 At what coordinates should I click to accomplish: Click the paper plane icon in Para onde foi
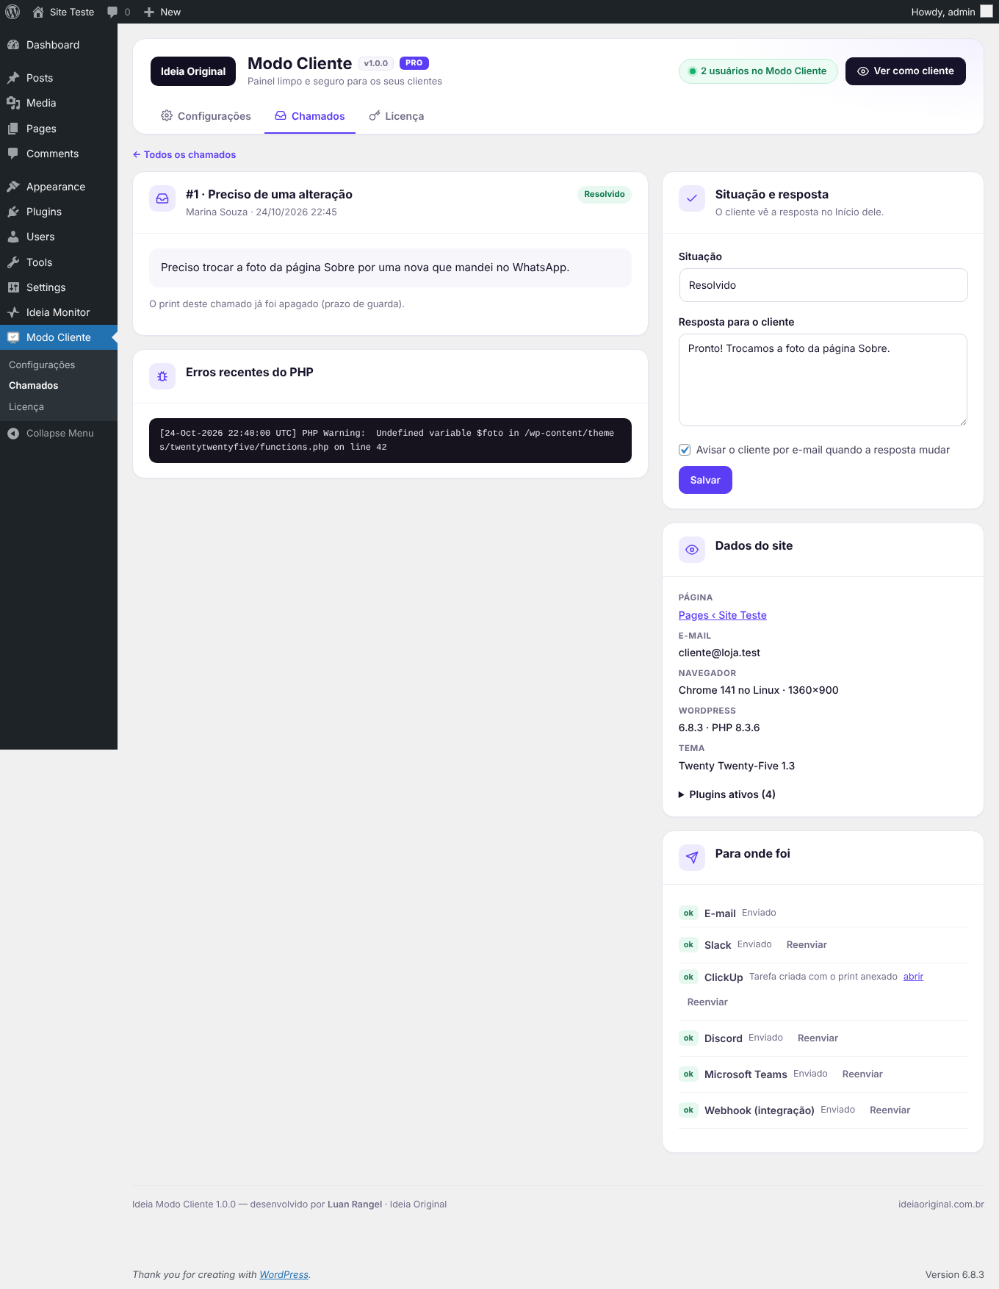[x=692, y=858]
